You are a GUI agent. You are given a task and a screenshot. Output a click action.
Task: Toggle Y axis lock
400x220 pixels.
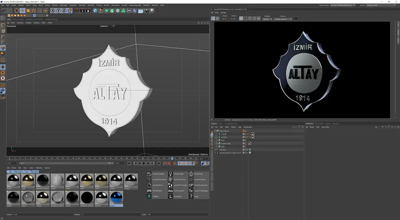[58, 11]
